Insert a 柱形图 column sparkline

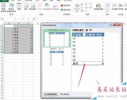tap(121, 7)
